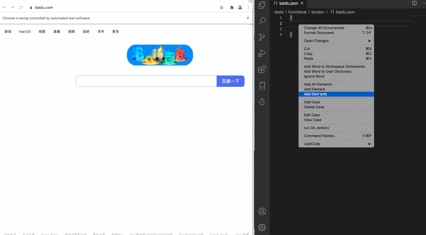Open the Chrome extensions puzzle icon
Screen dimensions: 426x235
coord(232,7)
